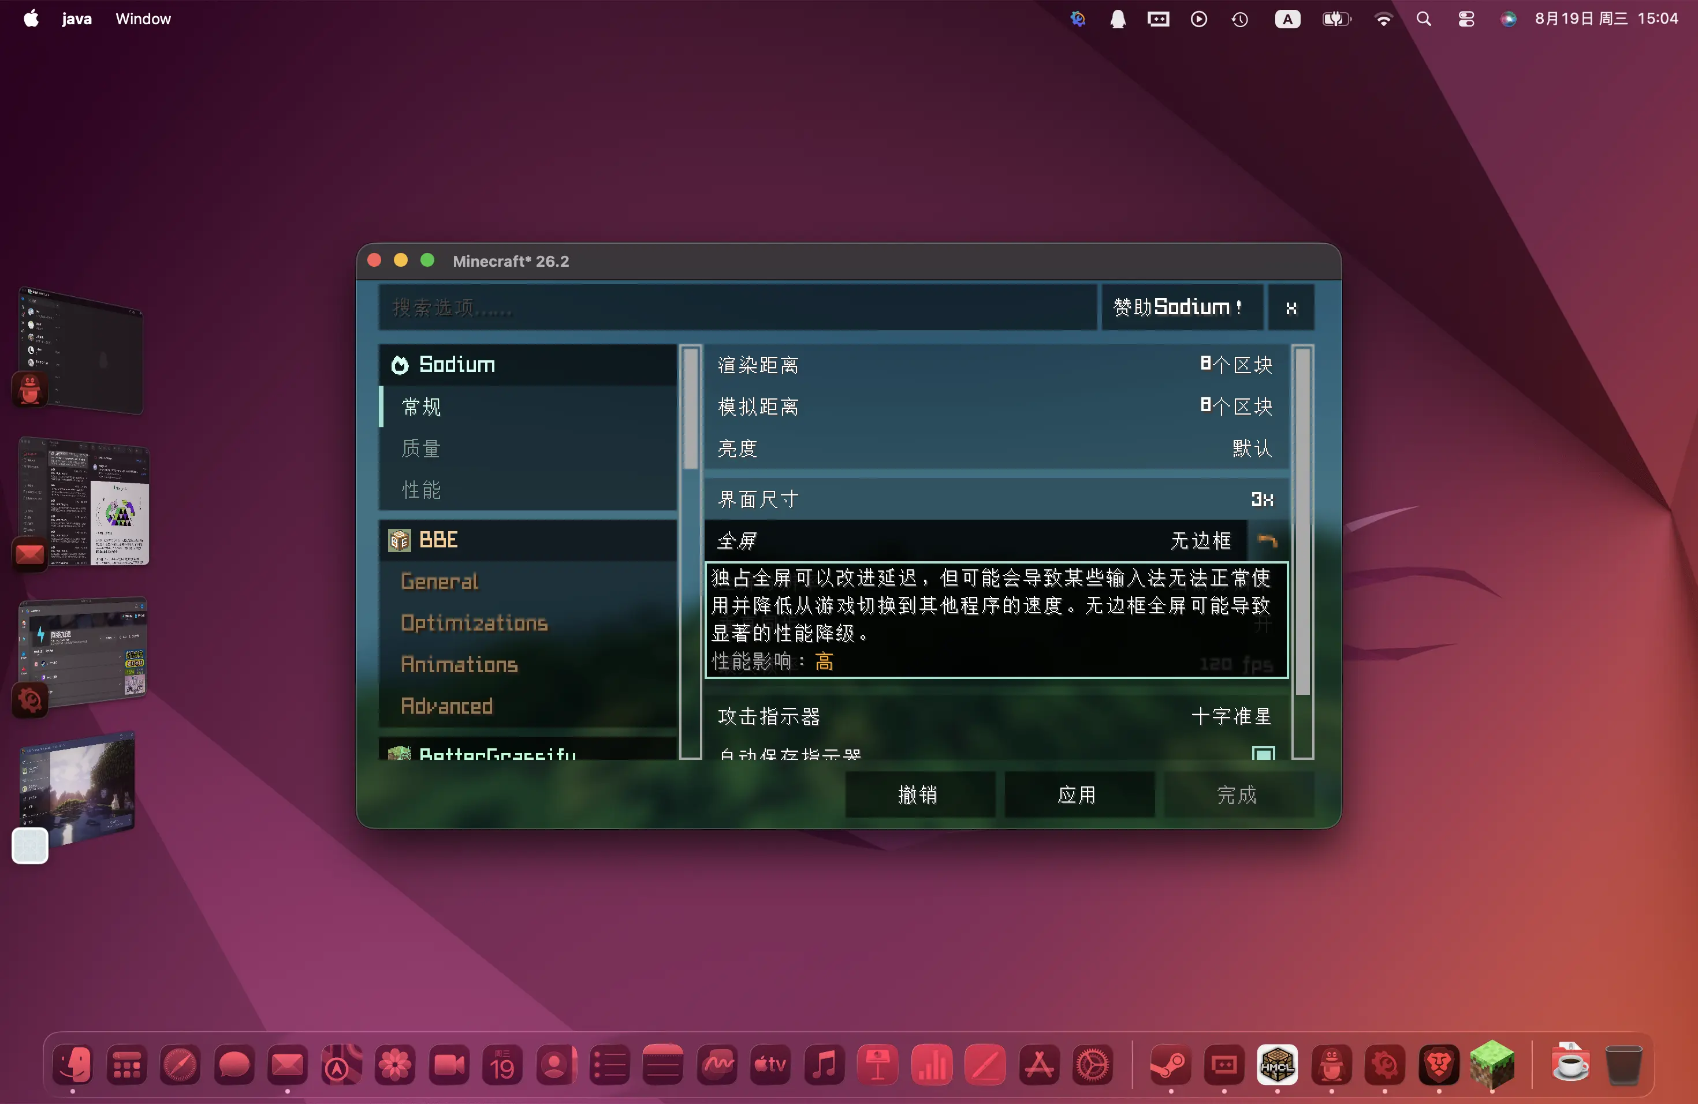Click the QQ penguin icon in the menu bar
This screenshot has width=1698, height=1104.
pos(1117,19)
